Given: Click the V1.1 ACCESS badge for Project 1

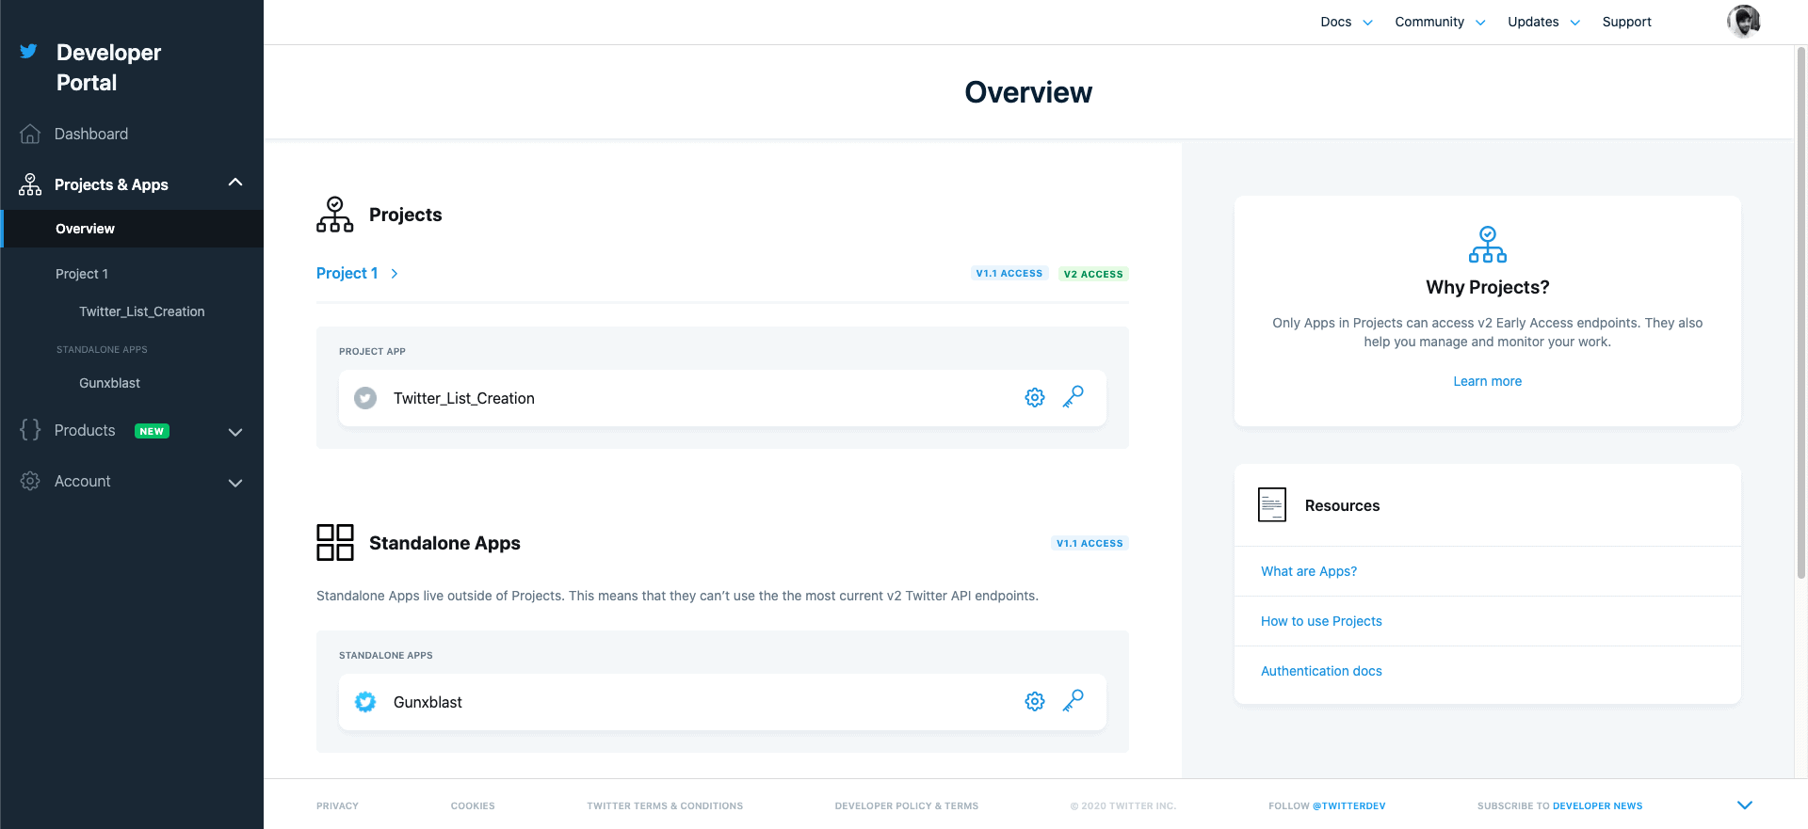Looking at the screenshot, I should point(1009,273).
